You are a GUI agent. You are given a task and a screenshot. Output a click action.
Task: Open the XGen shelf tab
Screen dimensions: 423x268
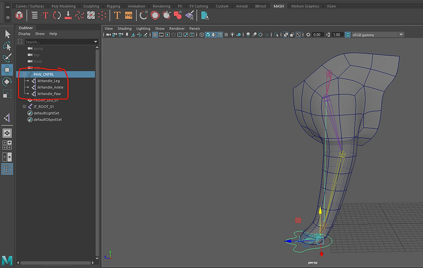coord(331,6)
